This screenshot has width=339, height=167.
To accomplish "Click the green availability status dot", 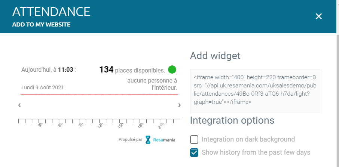I will click(172, 69).
